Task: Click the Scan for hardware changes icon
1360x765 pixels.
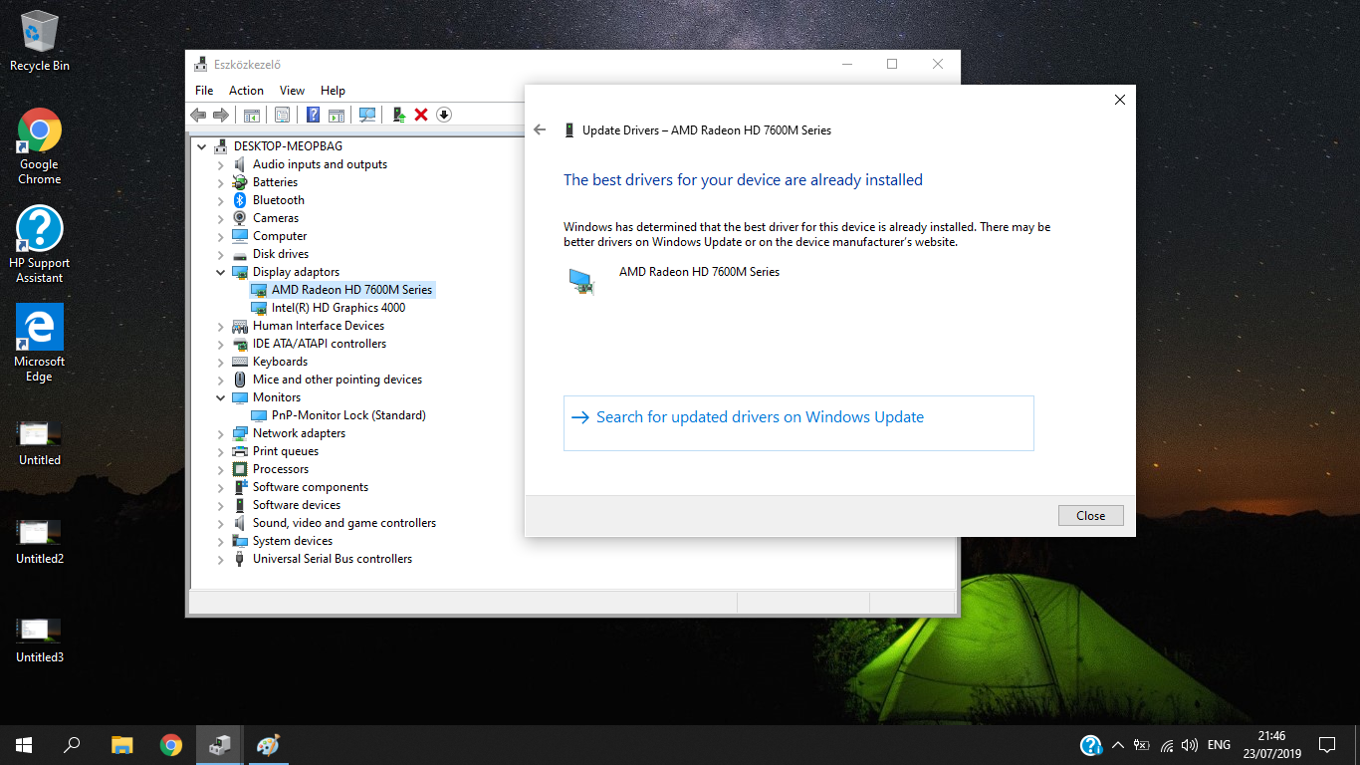Action: (x=367, y=115)
